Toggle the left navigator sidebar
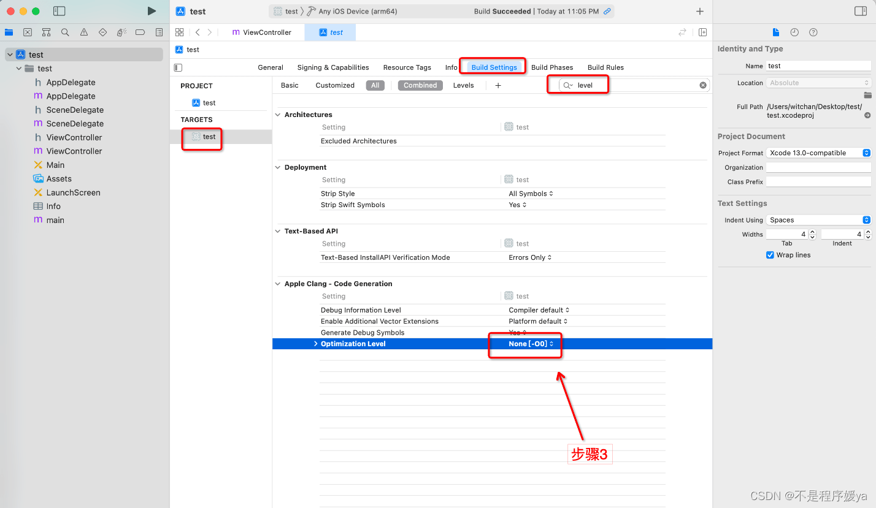Screen dimensions: 876x508 (60, 11)
